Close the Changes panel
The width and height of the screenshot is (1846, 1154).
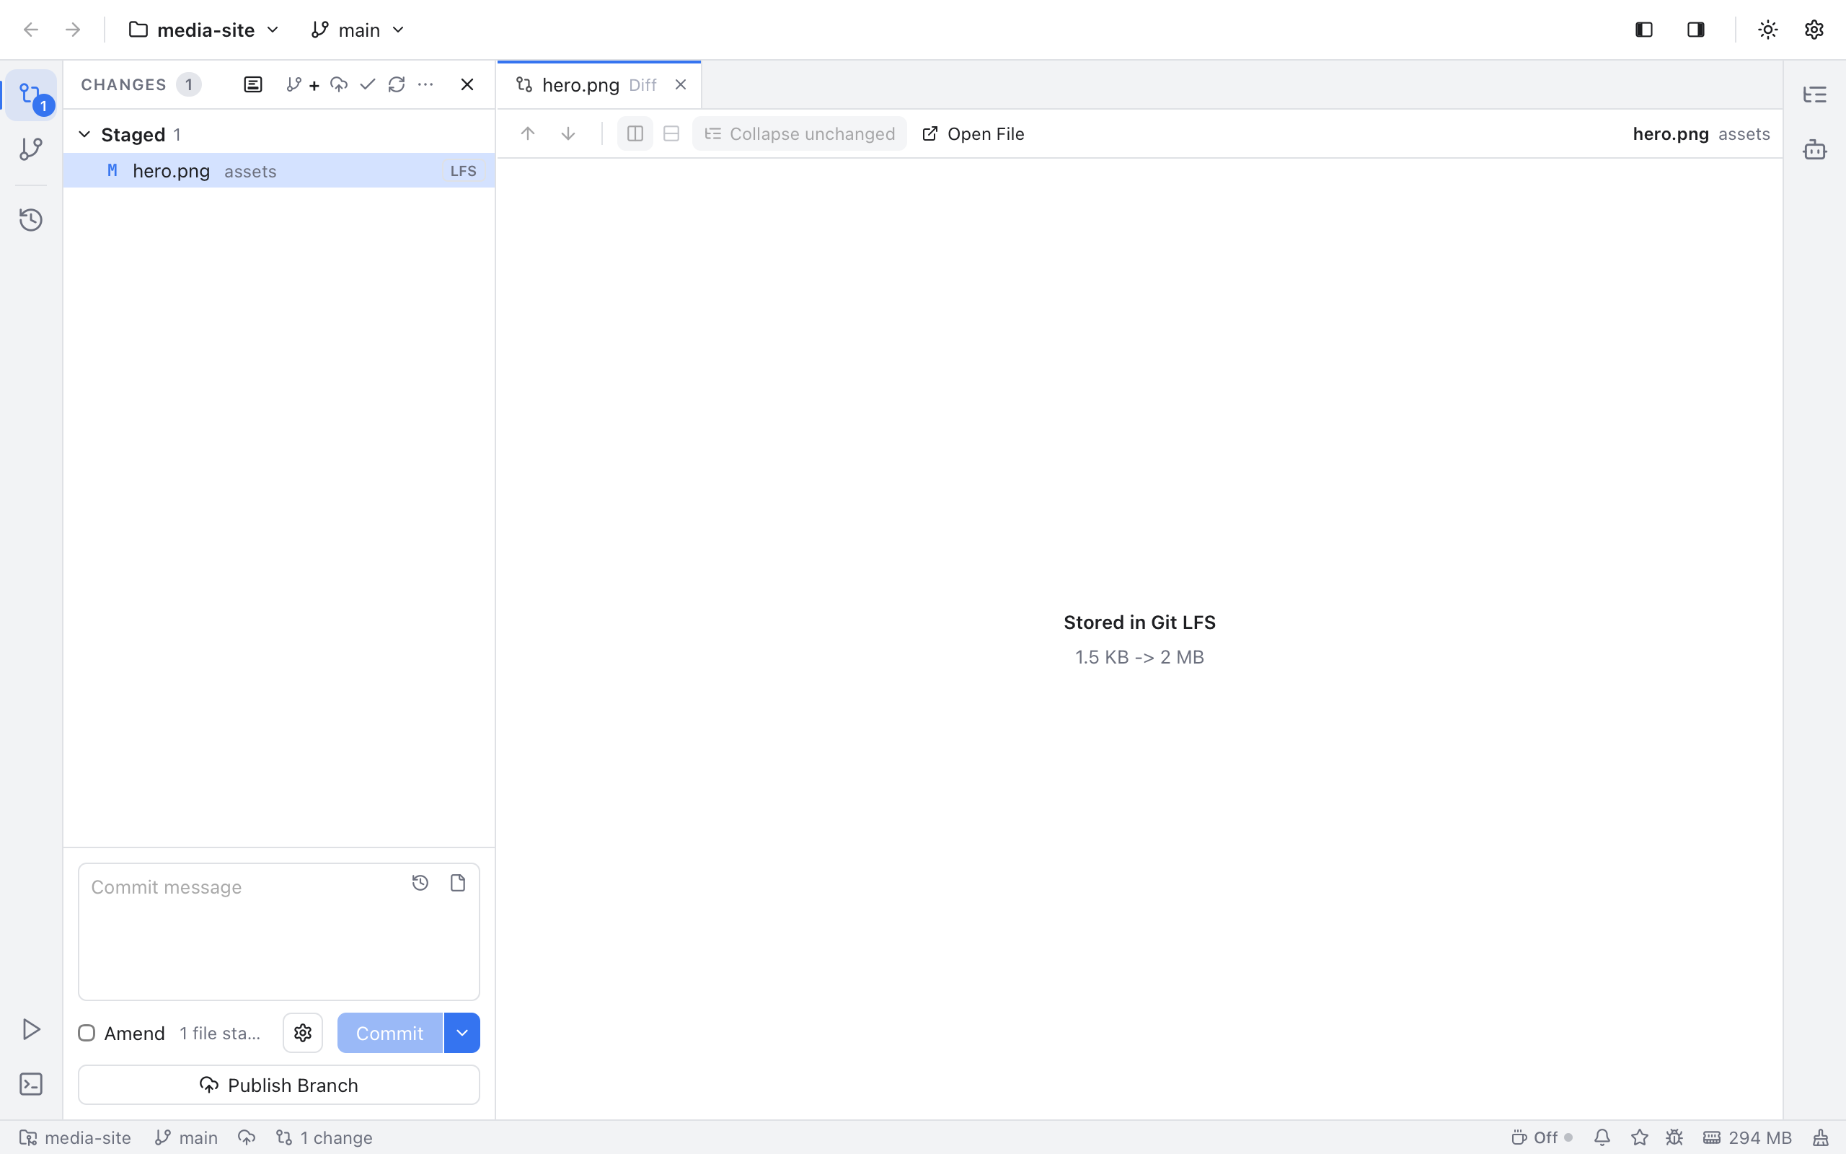point(467,84)
